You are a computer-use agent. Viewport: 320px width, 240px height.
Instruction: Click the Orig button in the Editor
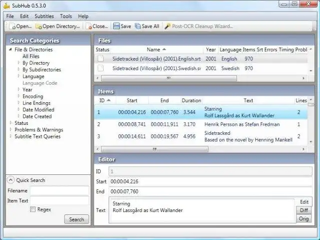point(304,218)
